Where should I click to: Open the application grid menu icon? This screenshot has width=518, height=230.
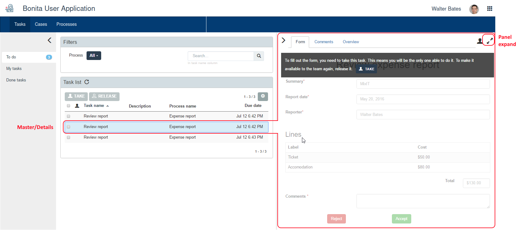(490, 9)
